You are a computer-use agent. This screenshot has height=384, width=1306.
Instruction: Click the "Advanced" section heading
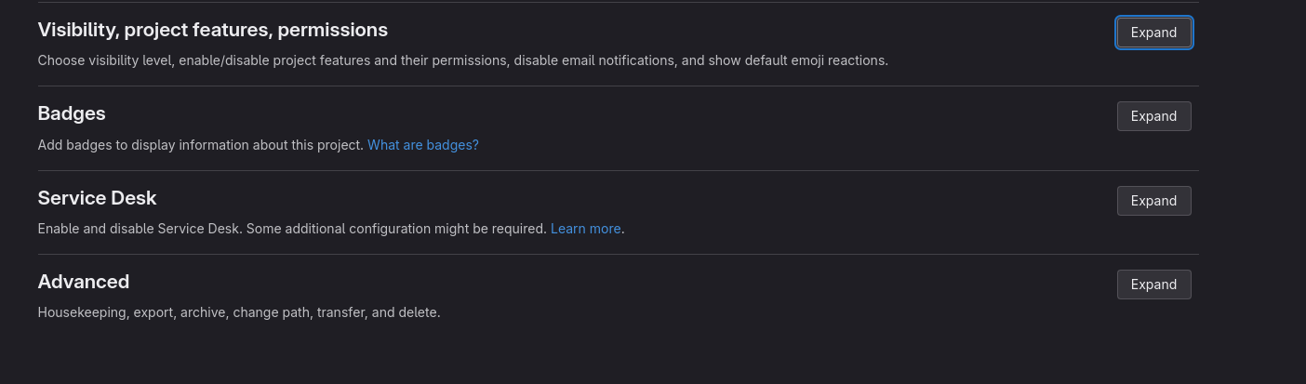(x=84, y=282)
